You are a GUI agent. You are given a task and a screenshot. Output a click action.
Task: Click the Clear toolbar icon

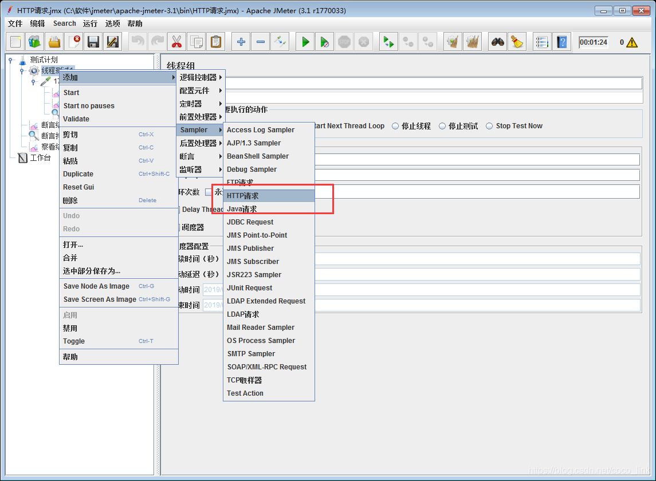tap(453, 42)
